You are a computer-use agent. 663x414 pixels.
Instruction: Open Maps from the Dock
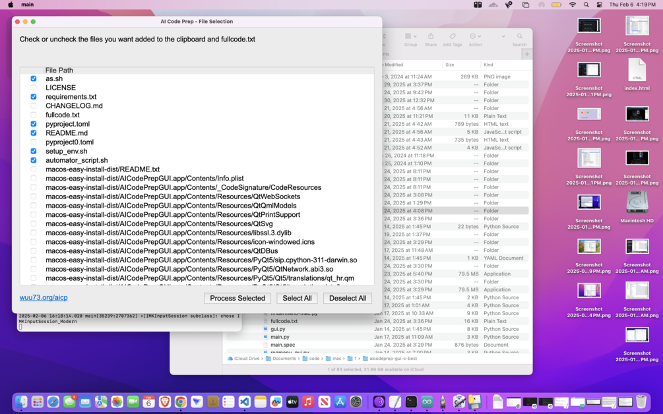click(101, 401)
